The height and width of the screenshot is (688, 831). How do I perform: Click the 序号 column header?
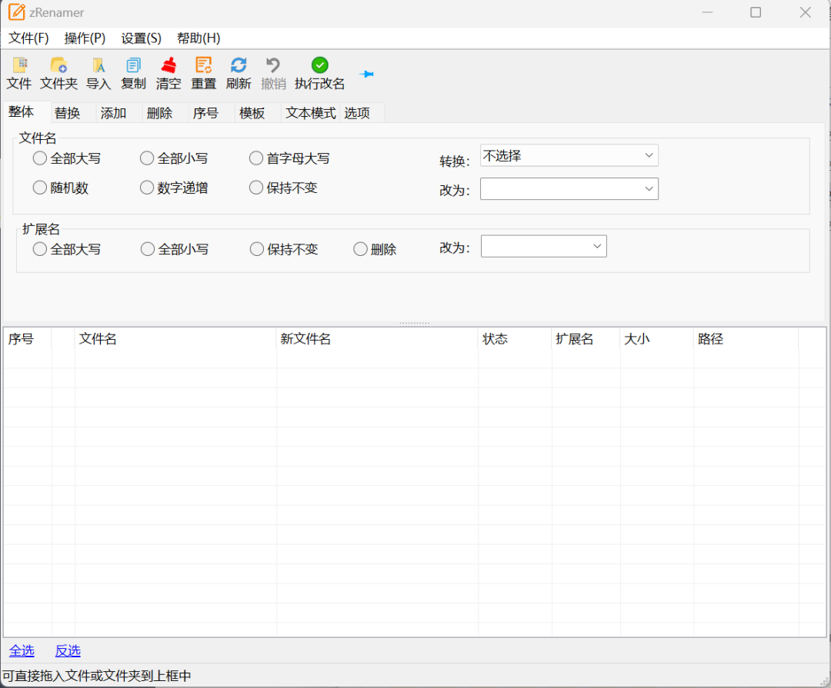28,339
